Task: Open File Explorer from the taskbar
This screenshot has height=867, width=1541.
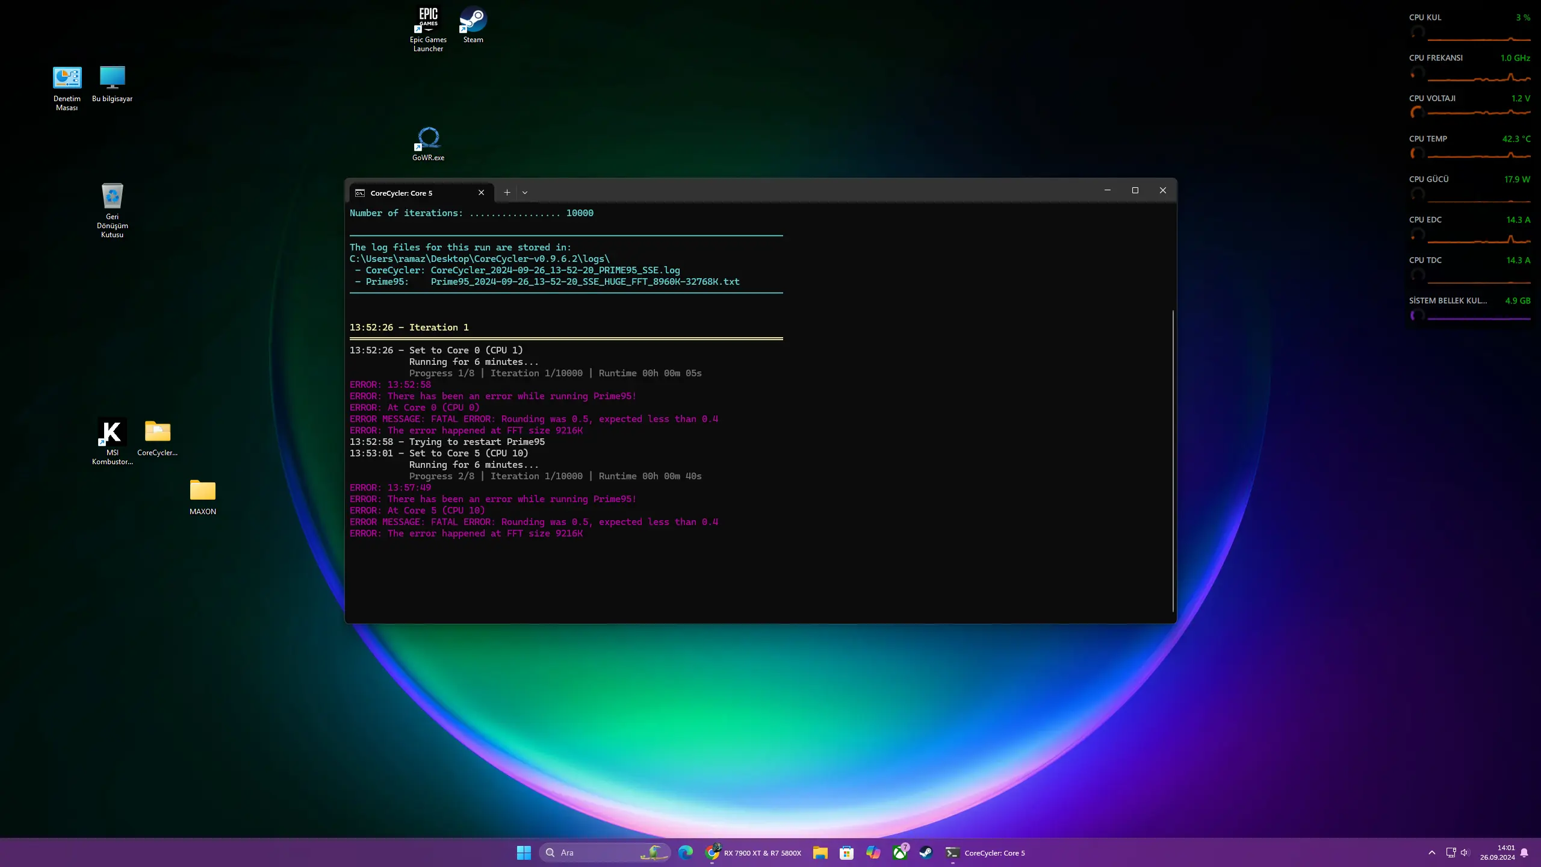Action: [x=820, y=853]
